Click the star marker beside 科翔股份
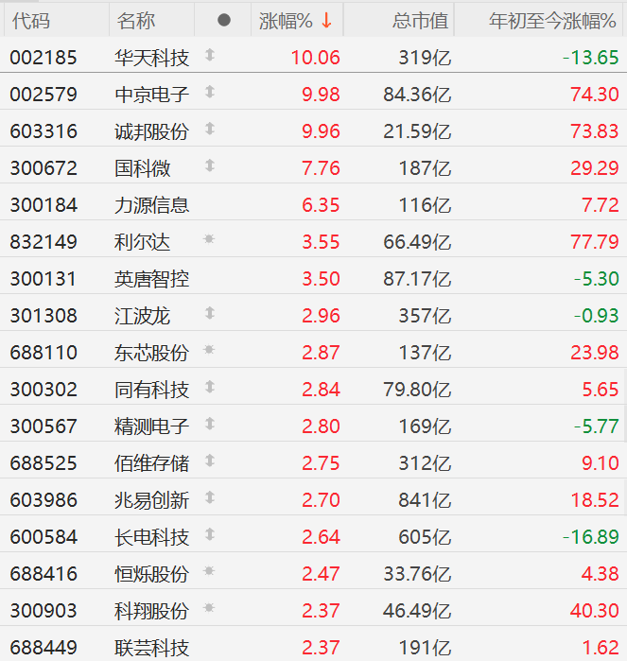 coord(209,608)
